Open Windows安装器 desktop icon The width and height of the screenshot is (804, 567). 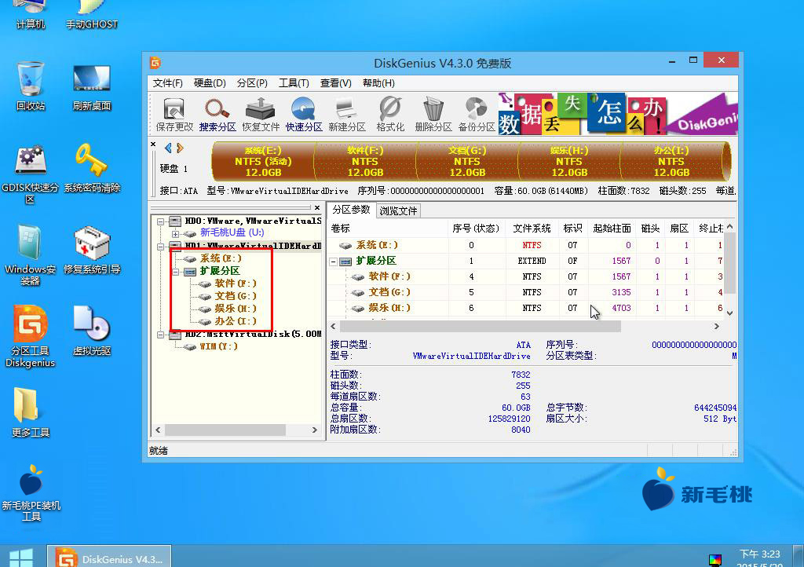[31, 254]
